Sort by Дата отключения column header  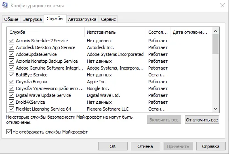point(191,32)
